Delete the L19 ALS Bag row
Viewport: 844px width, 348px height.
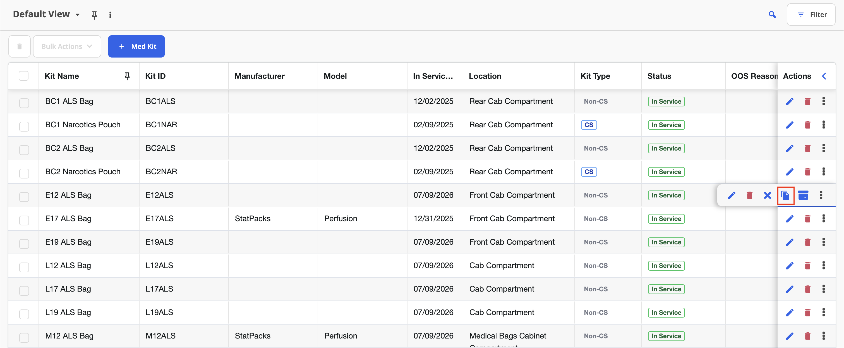pos(807,313)
